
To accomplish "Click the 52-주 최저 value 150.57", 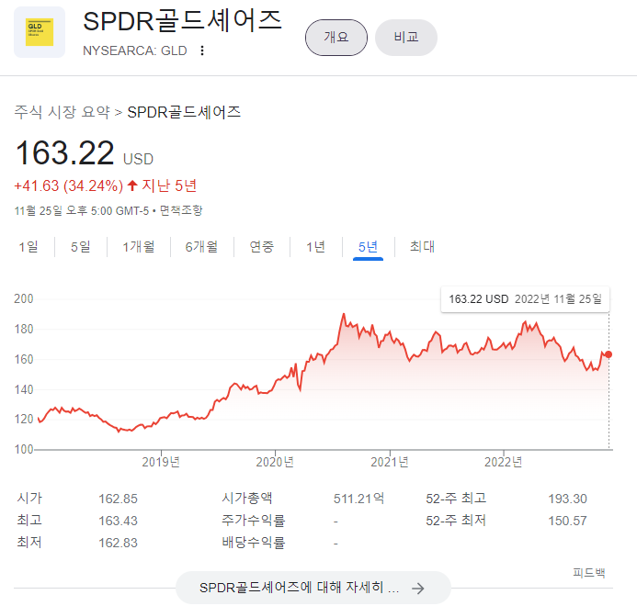I will pos(567,521).
